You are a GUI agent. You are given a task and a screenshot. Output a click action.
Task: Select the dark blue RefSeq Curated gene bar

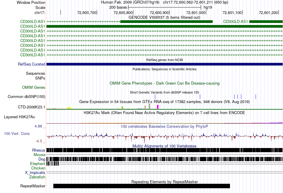click(164, 64)
